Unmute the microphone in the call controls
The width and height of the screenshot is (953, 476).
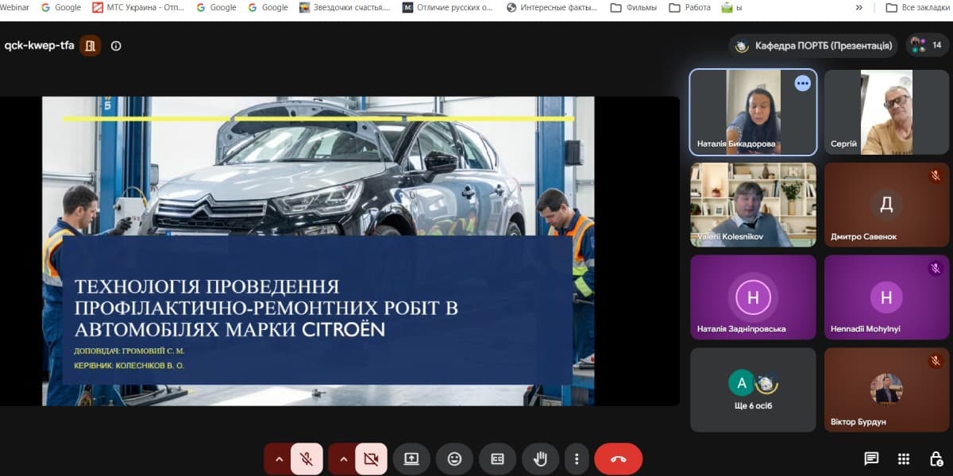307,459
